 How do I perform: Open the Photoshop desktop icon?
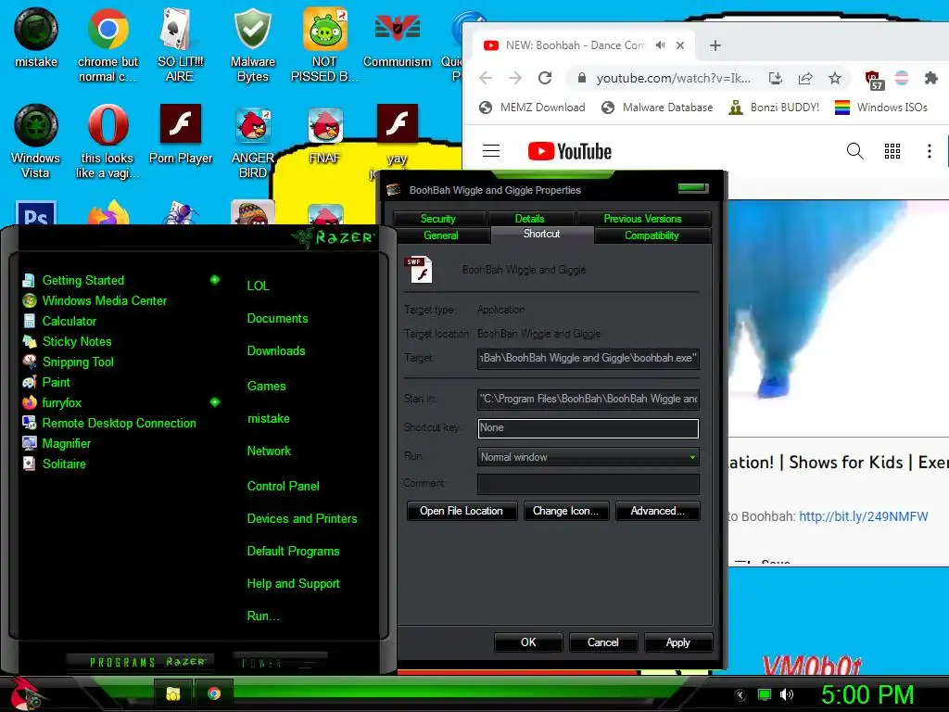tap(36, 213)
